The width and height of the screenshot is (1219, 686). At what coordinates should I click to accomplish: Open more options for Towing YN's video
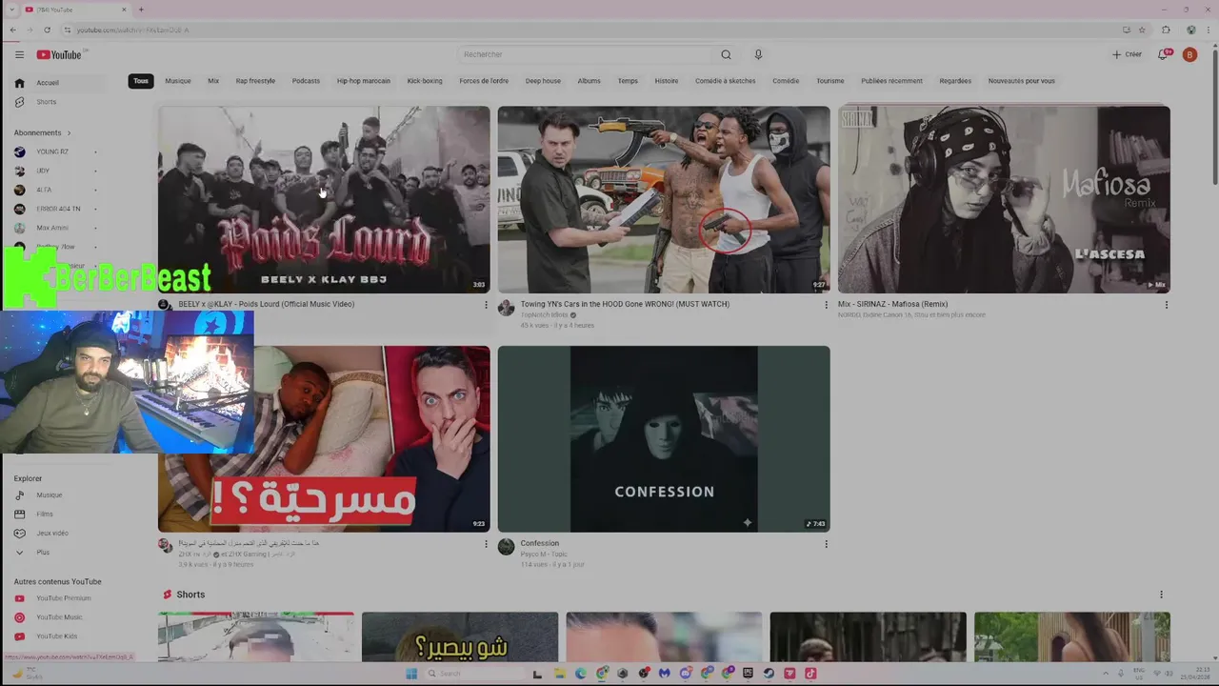pyautogui.click(x=826, y=305)
